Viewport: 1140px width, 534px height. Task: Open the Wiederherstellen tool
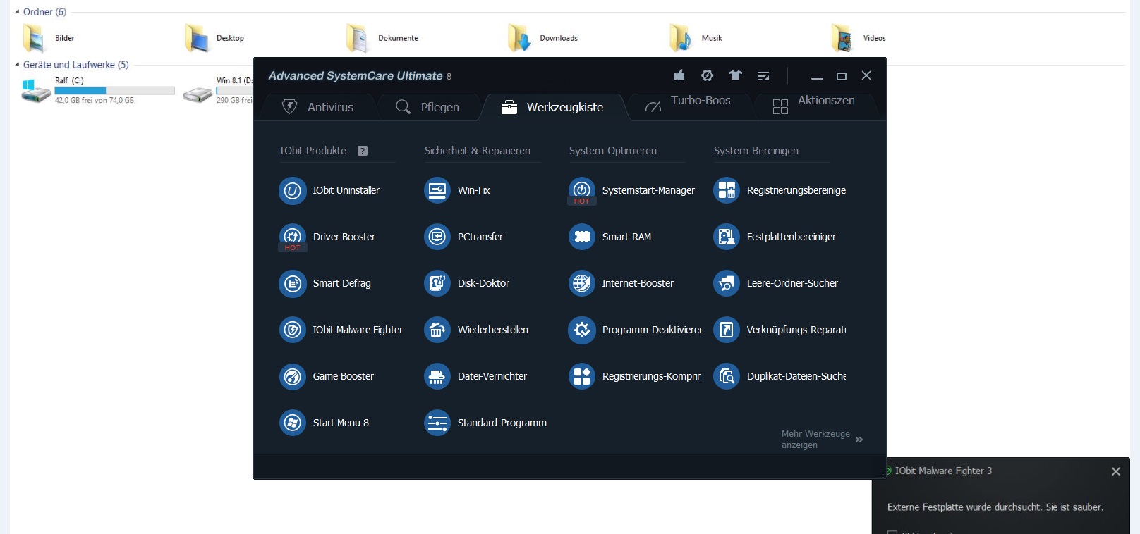(476, 330)
